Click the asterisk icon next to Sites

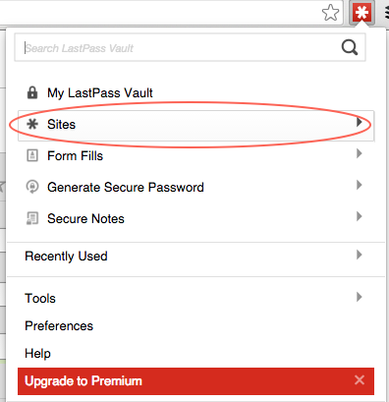(32, 124)
